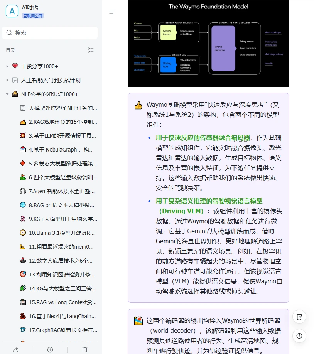Click the Waymo Foundation Model diagram image
Viewport: 314px width, 354px height.
(208, 43)
